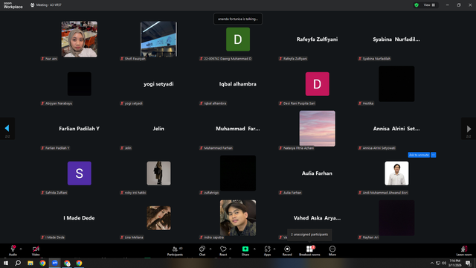
Task: Expand Share options caret
Action: click(254, 249)
